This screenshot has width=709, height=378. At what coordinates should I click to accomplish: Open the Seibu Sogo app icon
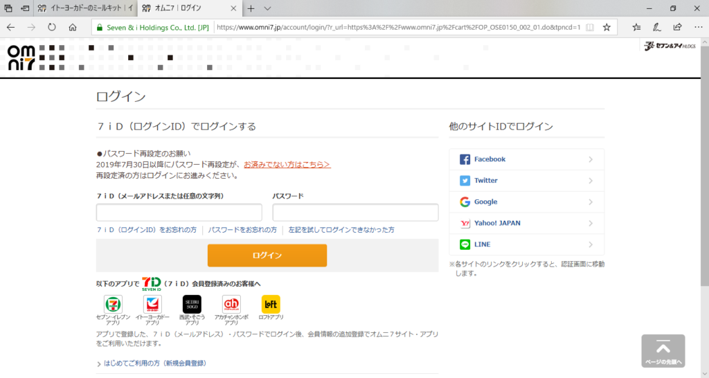point(192,305)
